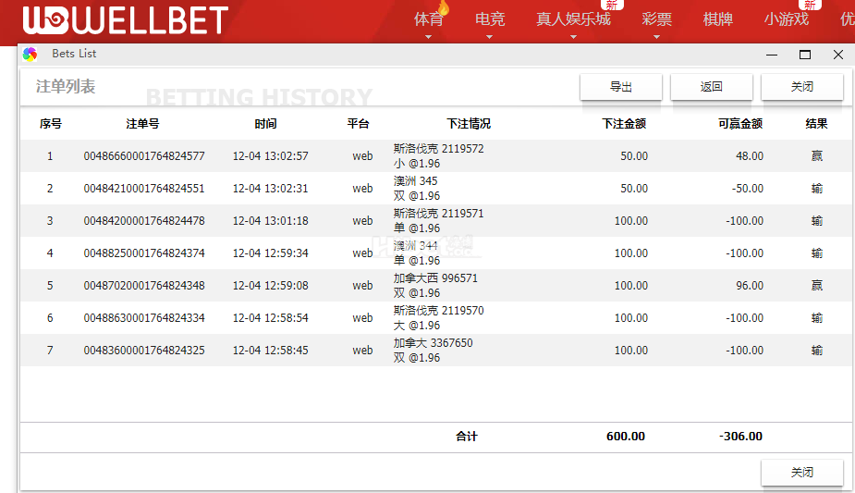Click the flame icon on 体育
855x493 pixels.
click(x=443, y=8)
